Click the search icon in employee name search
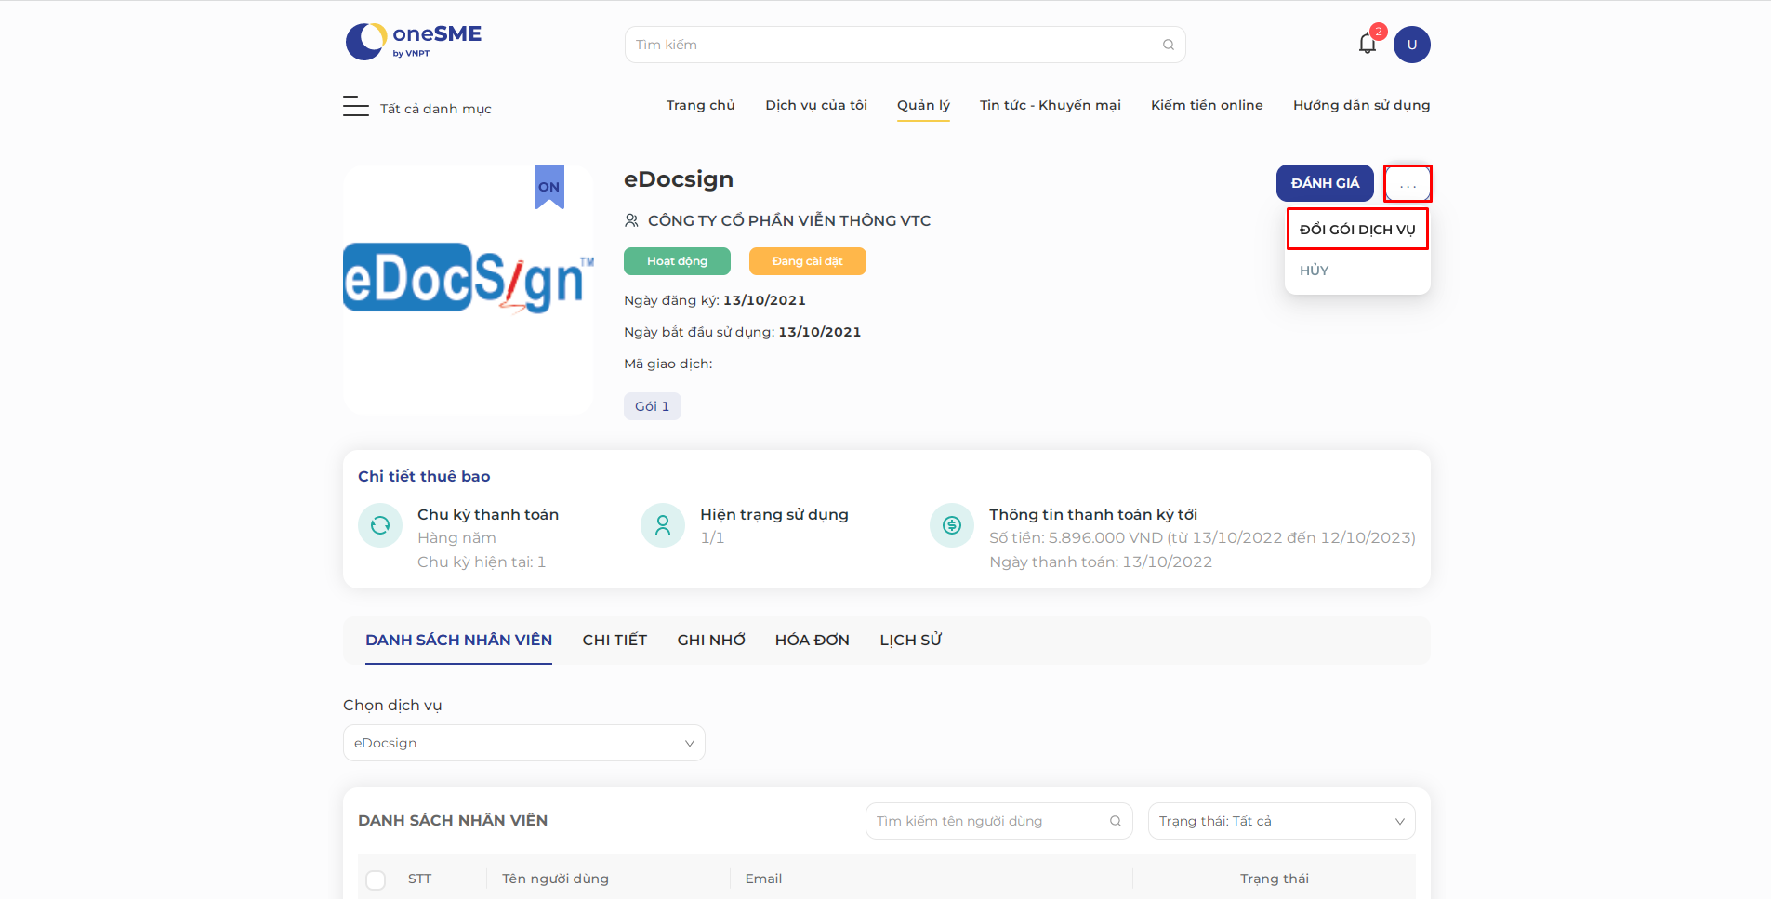 (x=1115, y=821)
